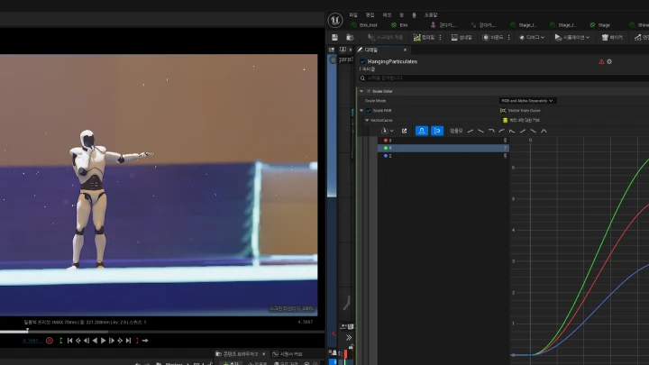This screenshot has height=365, width=649.
Task: Toggle the first blue snapping button
Action: (x=421, y=131)
